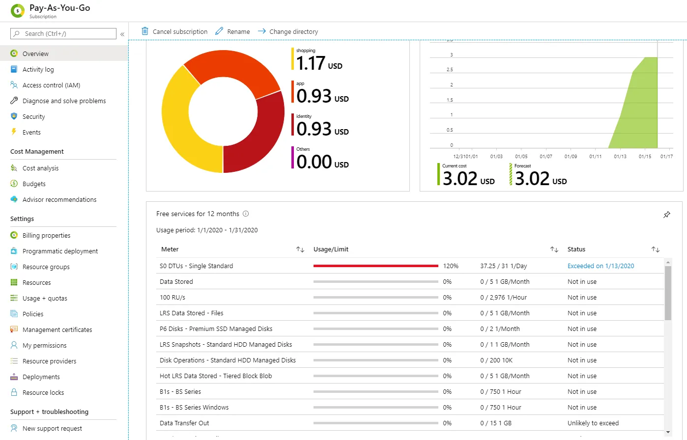Image resolution: width=687 pixels, height=440 pixels.
Task: Click the Deployments icon
Action: (14, 377)
